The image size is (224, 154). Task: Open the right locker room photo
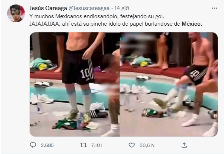point(169,84)
